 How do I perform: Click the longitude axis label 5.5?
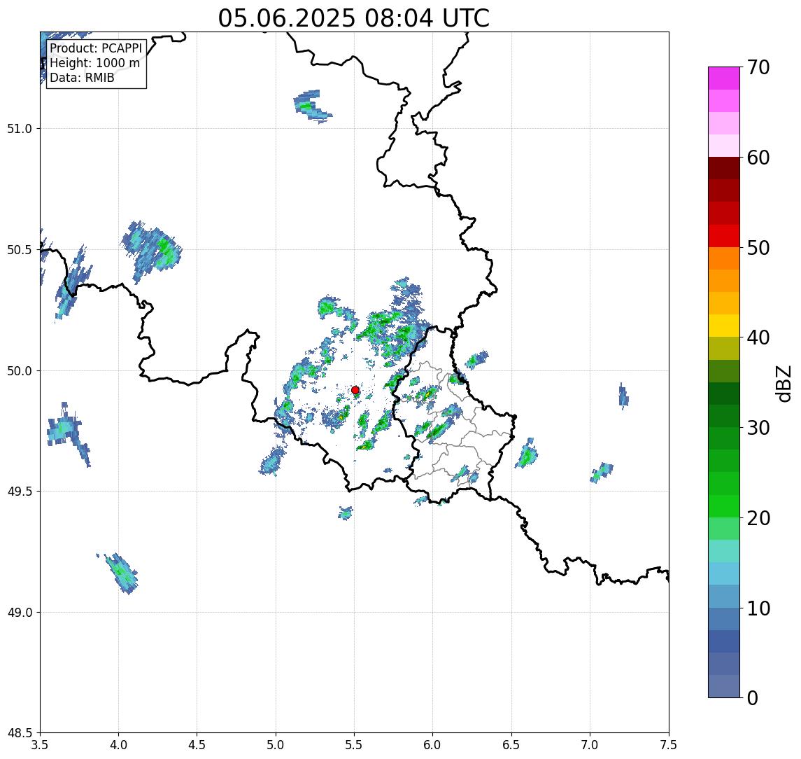tap(355, 745)
